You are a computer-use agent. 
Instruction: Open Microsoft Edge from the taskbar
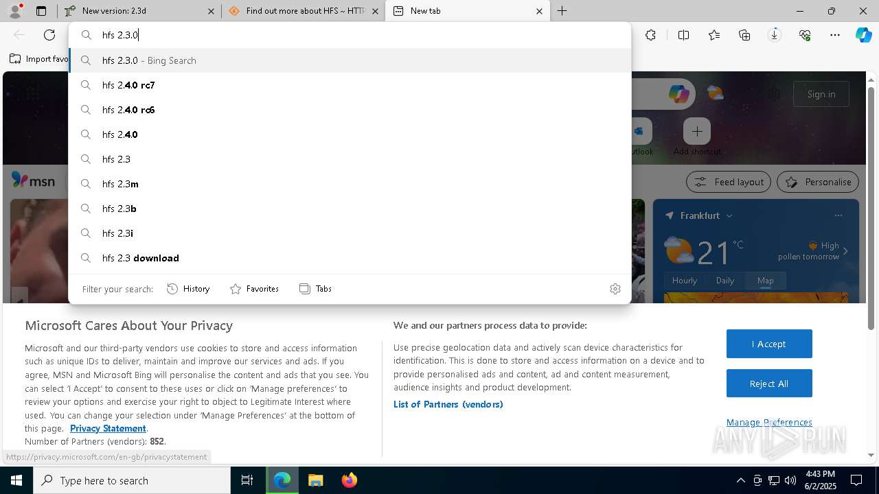(x=282, y=480)
